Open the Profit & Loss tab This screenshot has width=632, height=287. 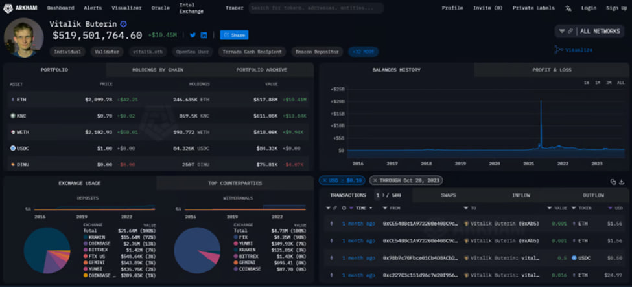click(x=552, y=70)
